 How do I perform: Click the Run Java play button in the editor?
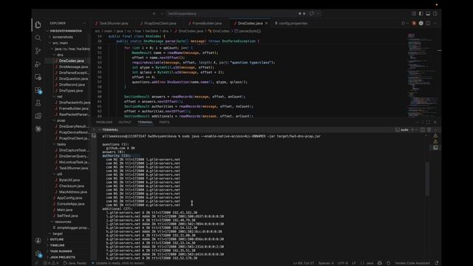pos(403,23)
